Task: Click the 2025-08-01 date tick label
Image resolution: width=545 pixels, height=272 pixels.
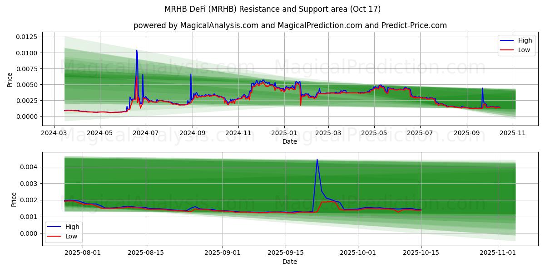Action: tap(83, 253)
